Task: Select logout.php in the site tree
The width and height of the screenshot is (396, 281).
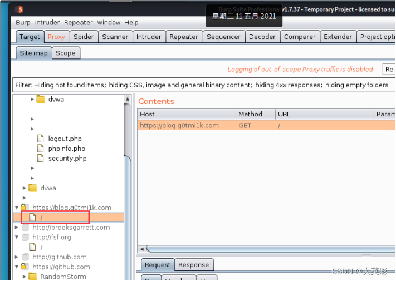Action: tap(65, 139)
